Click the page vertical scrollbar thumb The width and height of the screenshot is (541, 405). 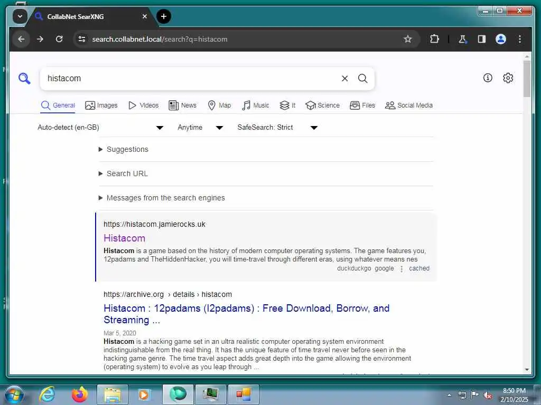527,79
